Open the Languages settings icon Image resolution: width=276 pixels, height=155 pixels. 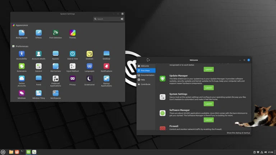point(89,67)
